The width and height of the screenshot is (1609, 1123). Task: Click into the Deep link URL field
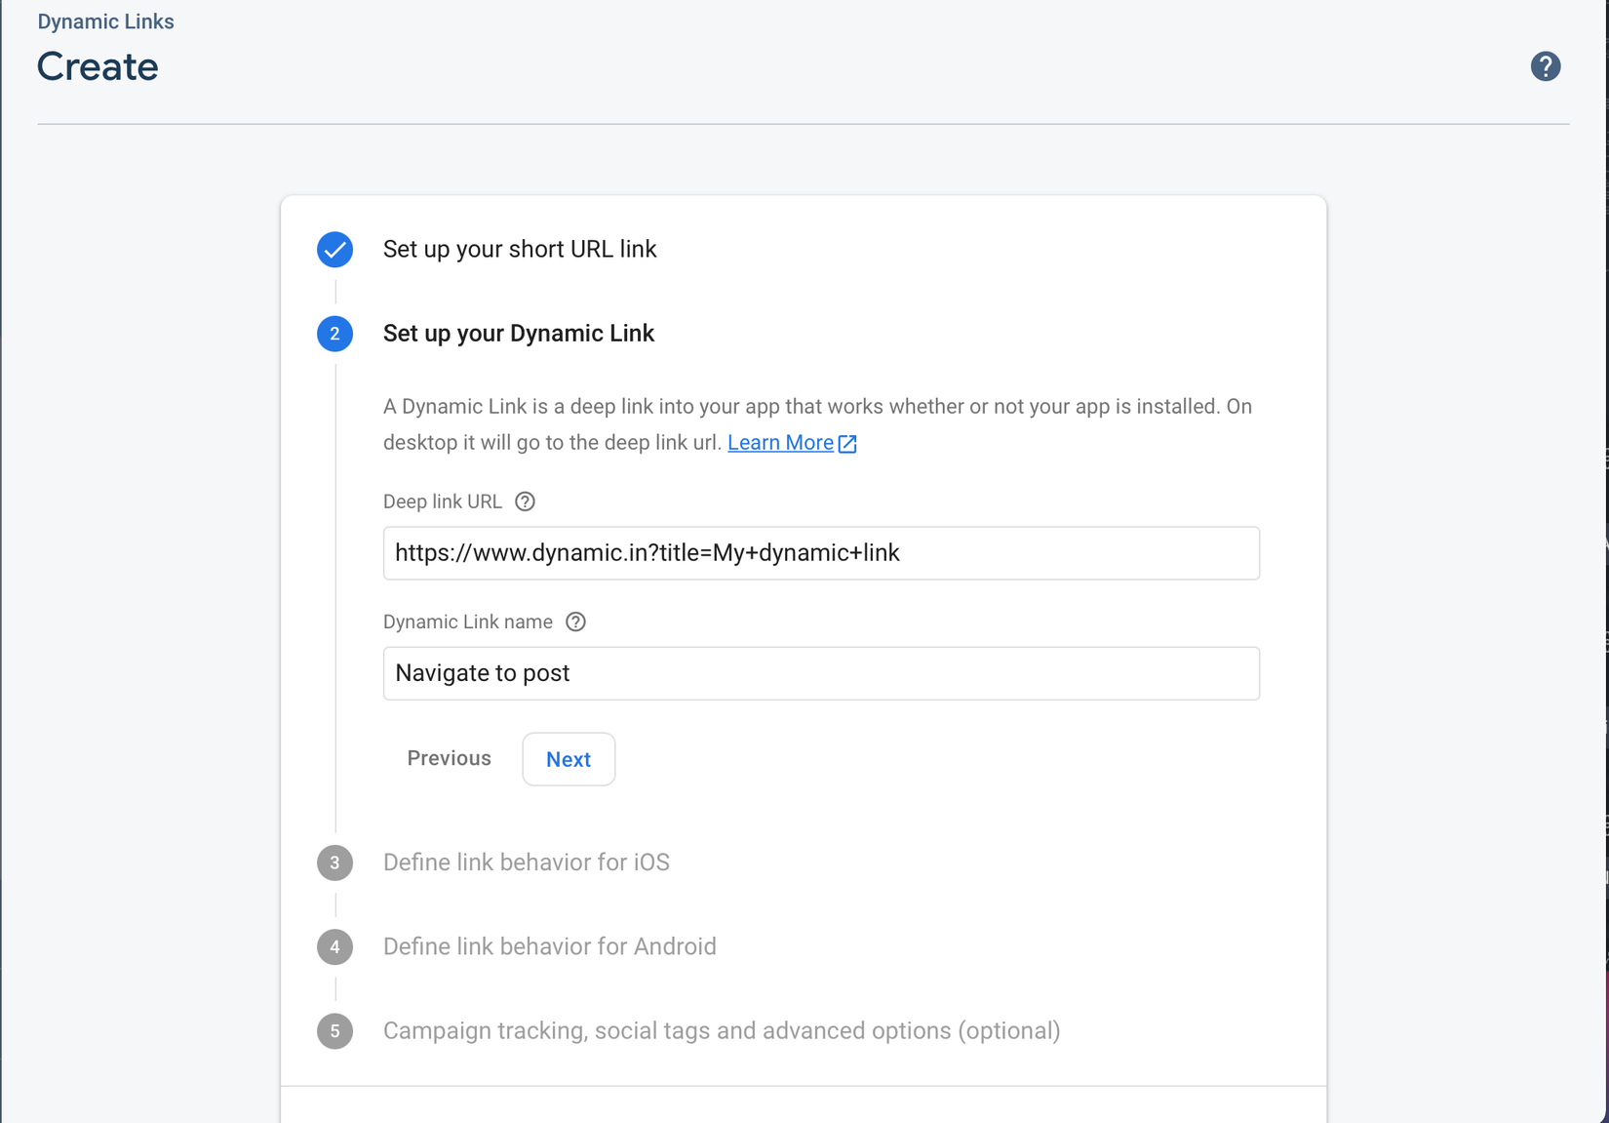821,553
